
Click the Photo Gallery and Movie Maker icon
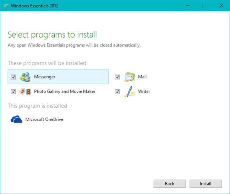[x=25, y=92]
